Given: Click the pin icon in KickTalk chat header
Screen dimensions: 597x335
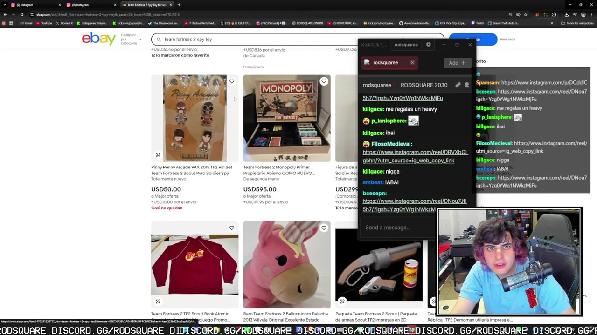Looking at the screenshot, I should coord(458,85).
